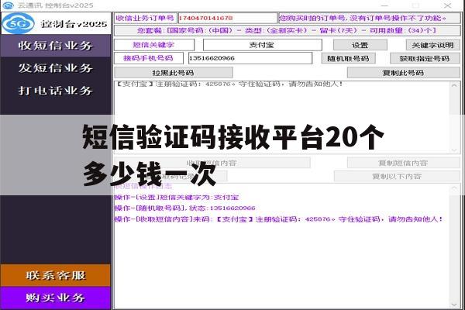Focus the order number field 1740470141678
The image size is (465, 310).
[227, 18]
